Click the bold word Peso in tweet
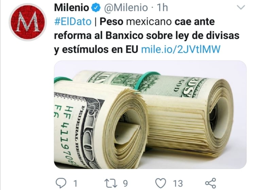The width and height of the screenshot is (255, 190). pos(112,21)
